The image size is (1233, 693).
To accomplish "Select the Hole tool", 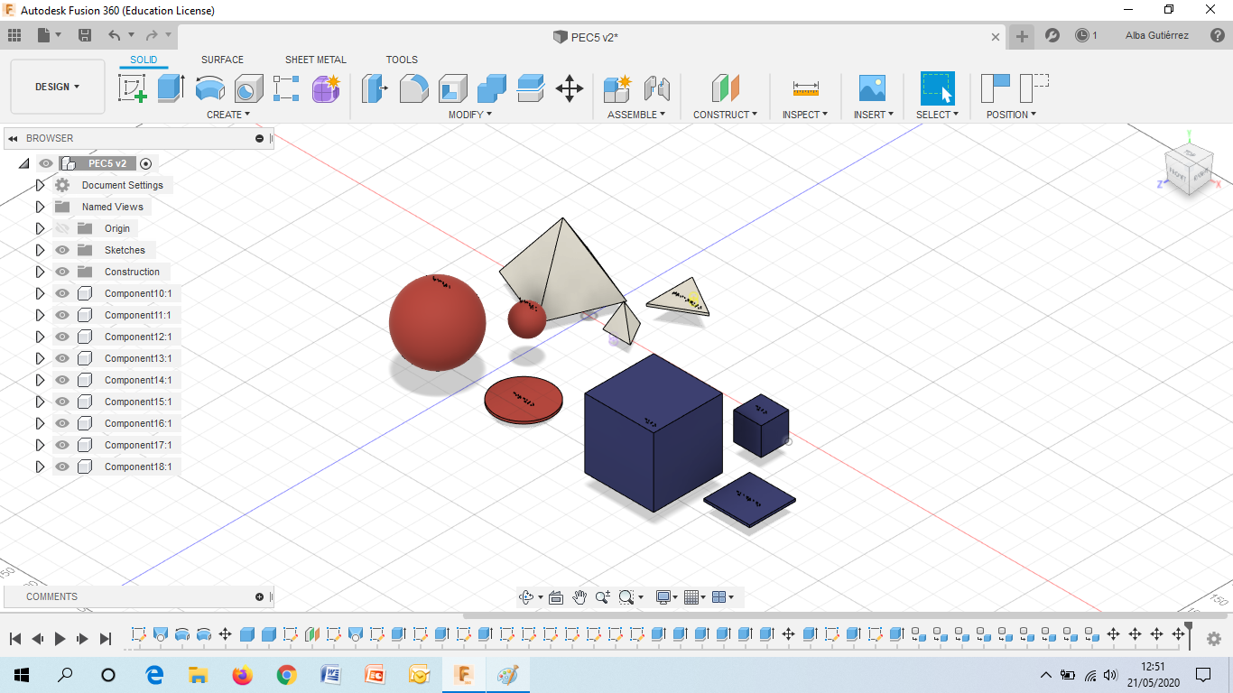I will tap(249, 88).
